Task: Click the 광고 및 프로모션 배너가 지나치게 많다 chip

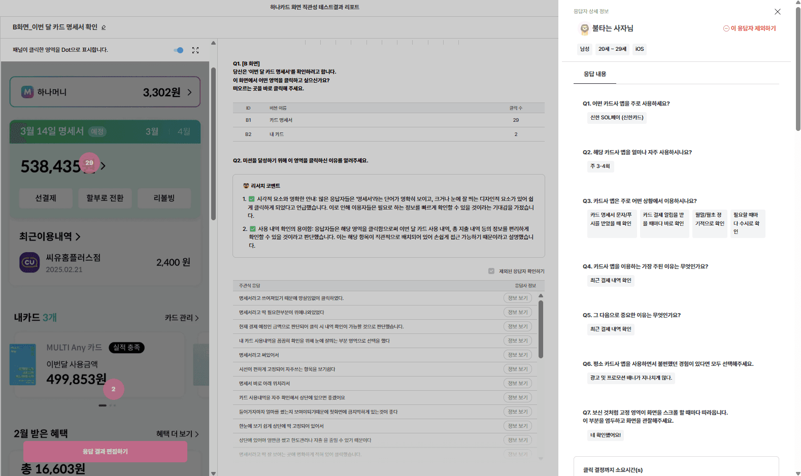Action: pos(631,378)
